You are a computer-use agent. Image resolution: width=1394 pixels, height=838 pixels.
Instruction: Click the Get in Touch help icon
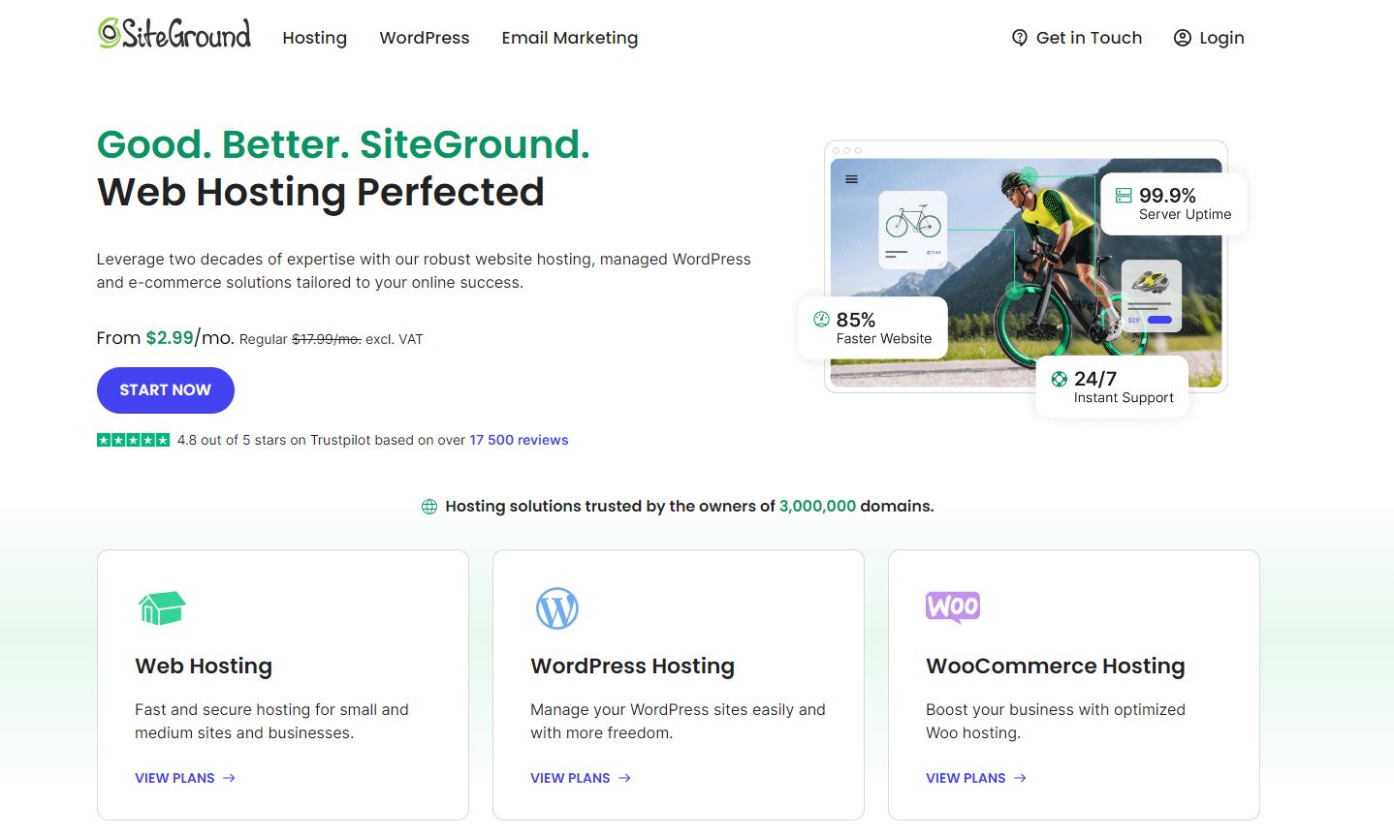(x=1019, y=38)
